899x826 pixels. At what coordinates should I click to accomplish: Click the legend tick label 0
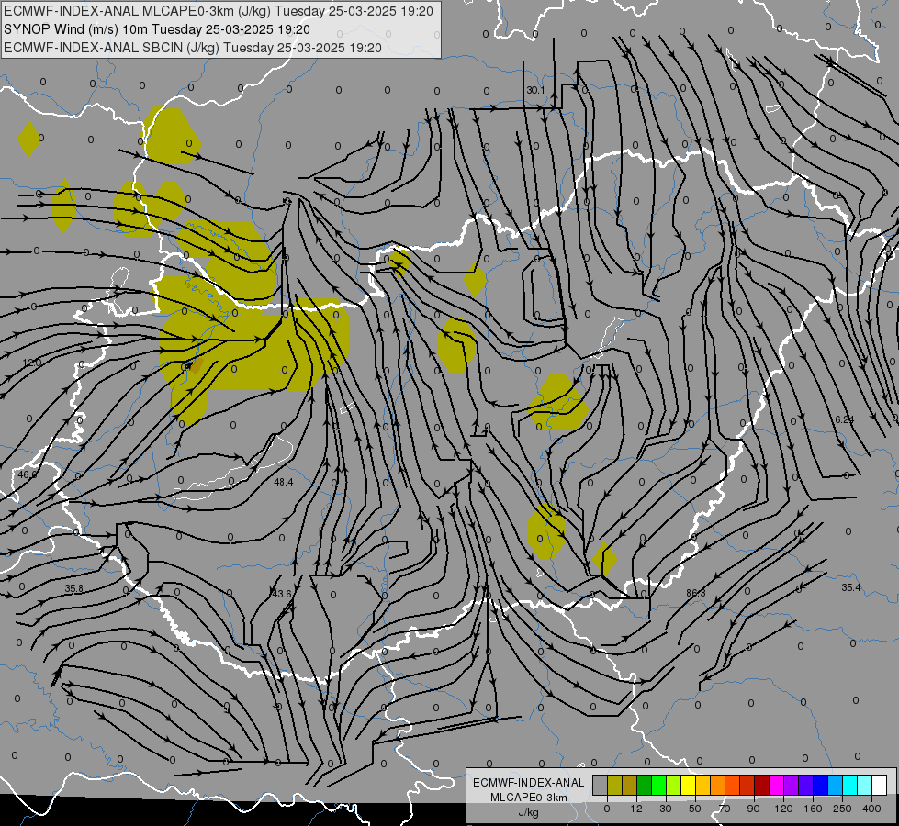(607, 809)
